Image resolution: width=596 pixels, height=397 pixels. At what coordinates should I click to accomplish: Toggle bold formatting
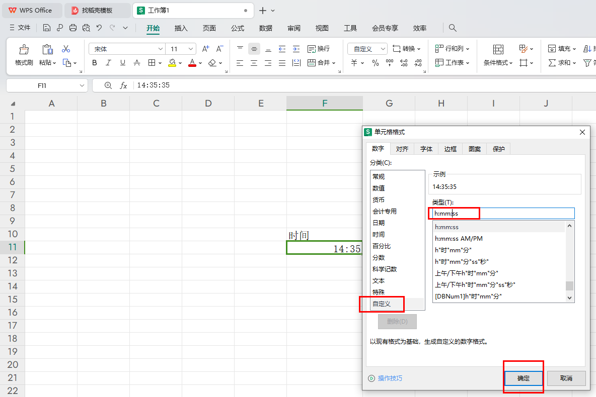(x=94, y=63)
